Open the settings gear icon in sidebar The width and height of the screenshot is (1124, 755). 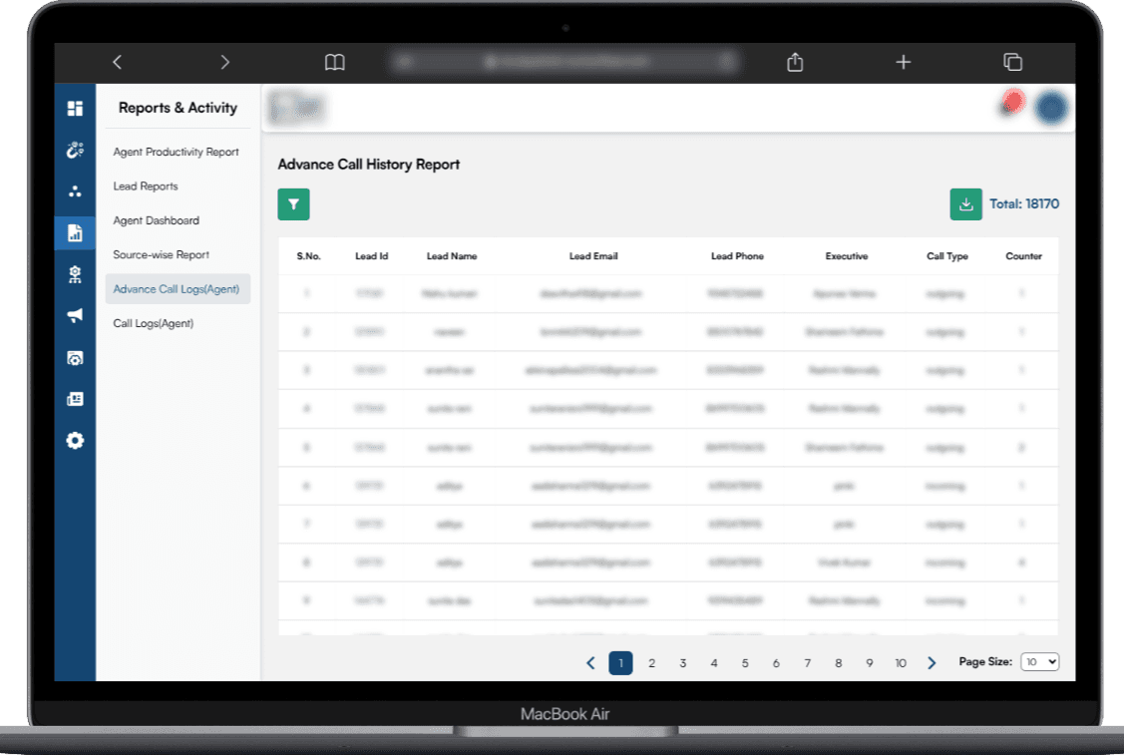[x=74, y=440]
